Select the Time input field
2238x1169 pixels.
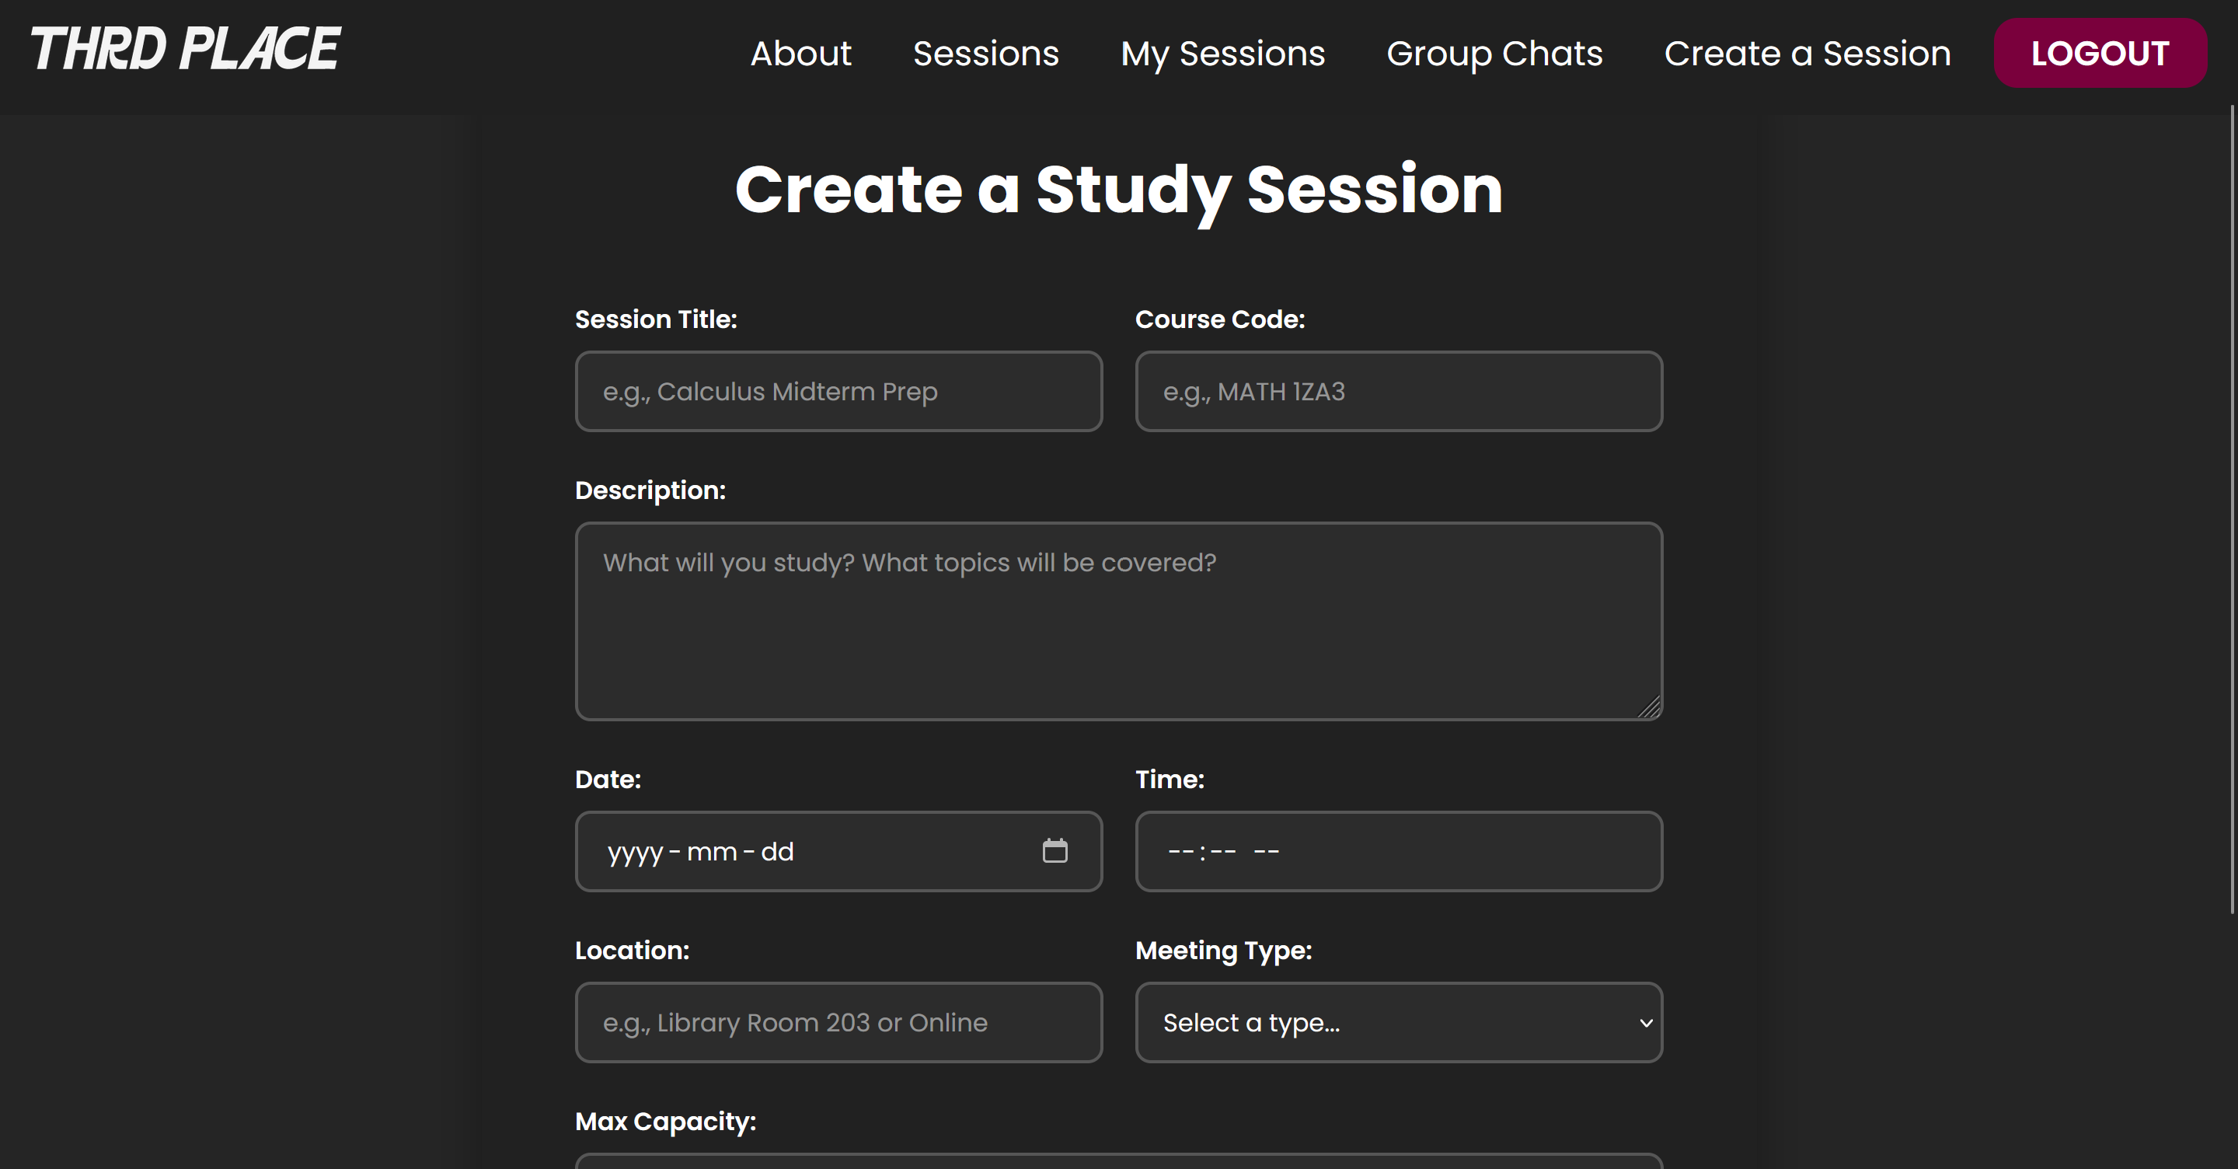click(x=1399, y=852)
